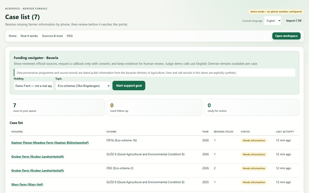Open the Console language dropdown
The width and height of the screenshot is (309, 193).
(273, 21)
